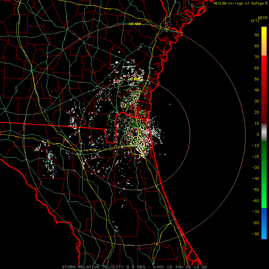
Task: Click the NEXLAB-College of DuPage credit text
Action: tap(240, 3)
